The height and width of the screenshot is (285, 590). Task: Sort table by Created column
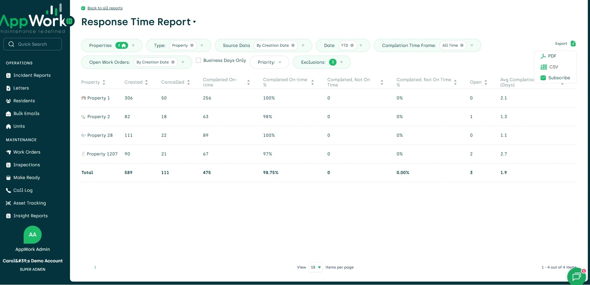(x=146, y=82)
